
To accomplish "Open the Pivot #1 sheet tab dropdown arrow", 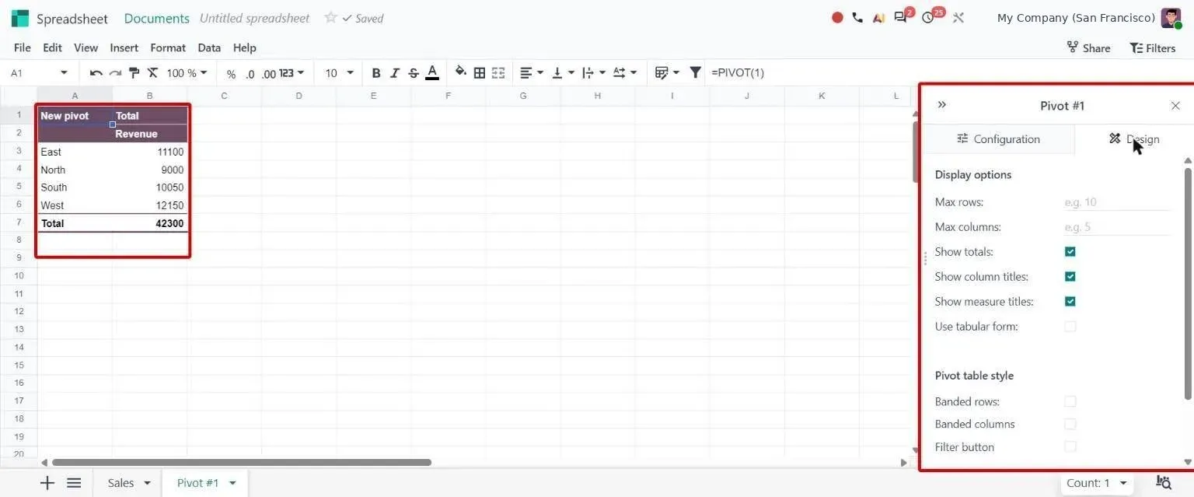I will click(232, 483).
